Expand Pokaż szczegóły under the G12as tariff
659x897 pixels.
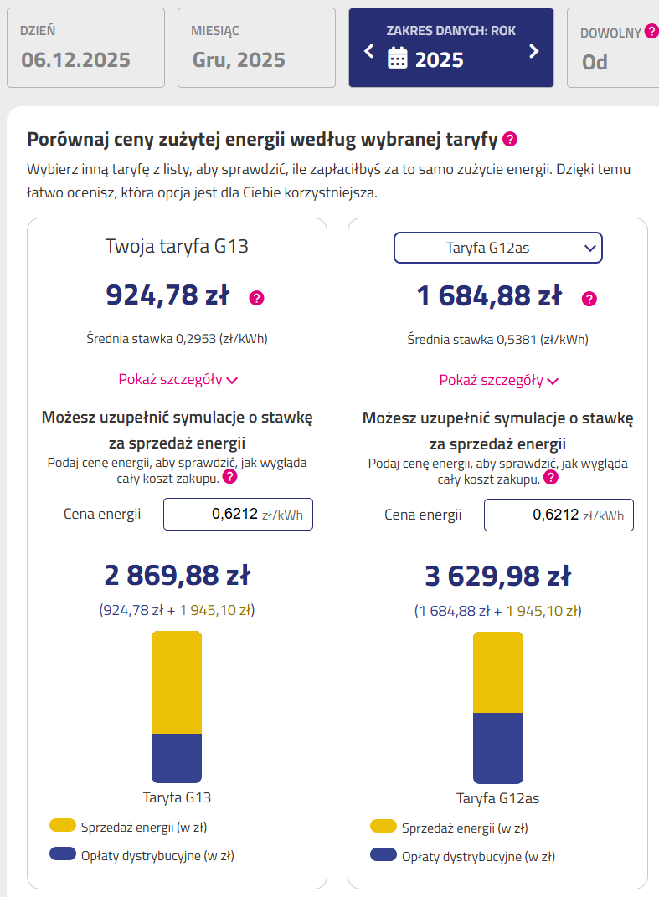point(498,380)
